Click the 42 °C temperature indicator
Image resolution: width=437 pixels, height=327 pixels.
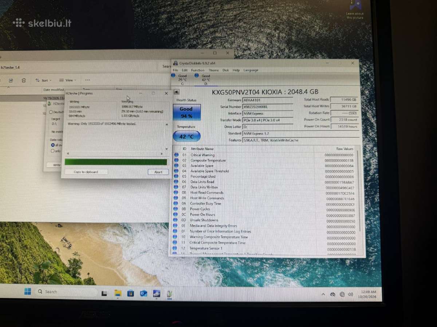click(x=186, y=137)
